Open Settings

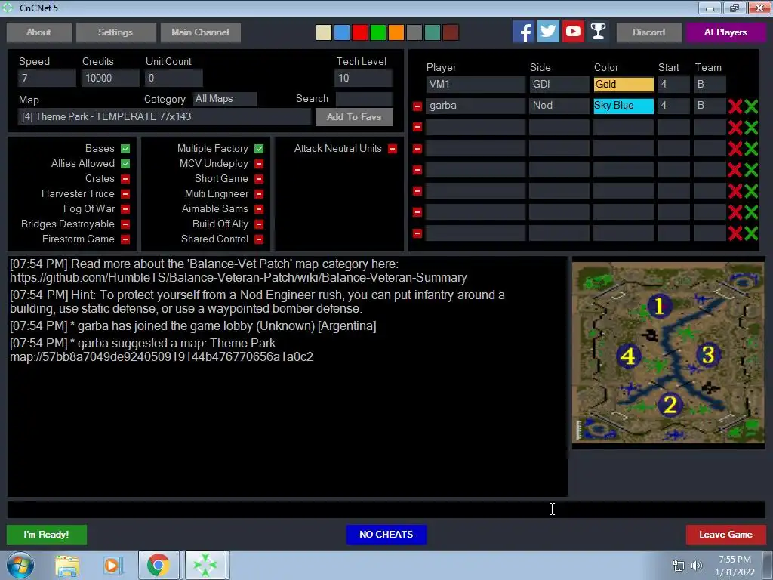[115, 32]
